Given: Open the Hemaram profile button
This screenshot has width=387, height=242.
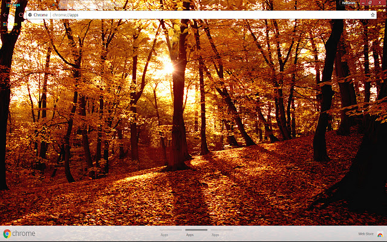Looking at the screenshot, I should pos(349,3).
